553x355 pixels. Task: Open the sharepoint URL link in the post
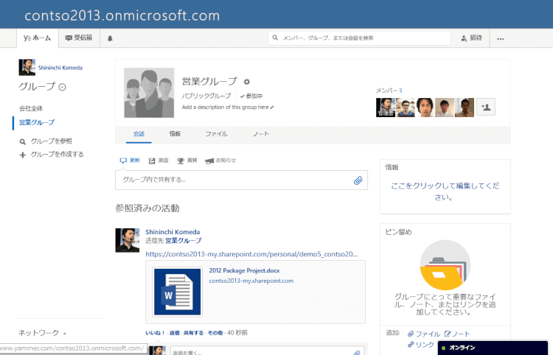[x=252, y=254]
